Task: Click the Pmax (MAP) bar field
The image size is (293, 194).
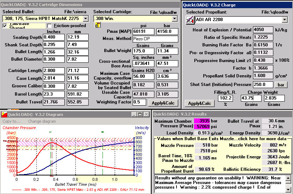Action: point(167,31)
